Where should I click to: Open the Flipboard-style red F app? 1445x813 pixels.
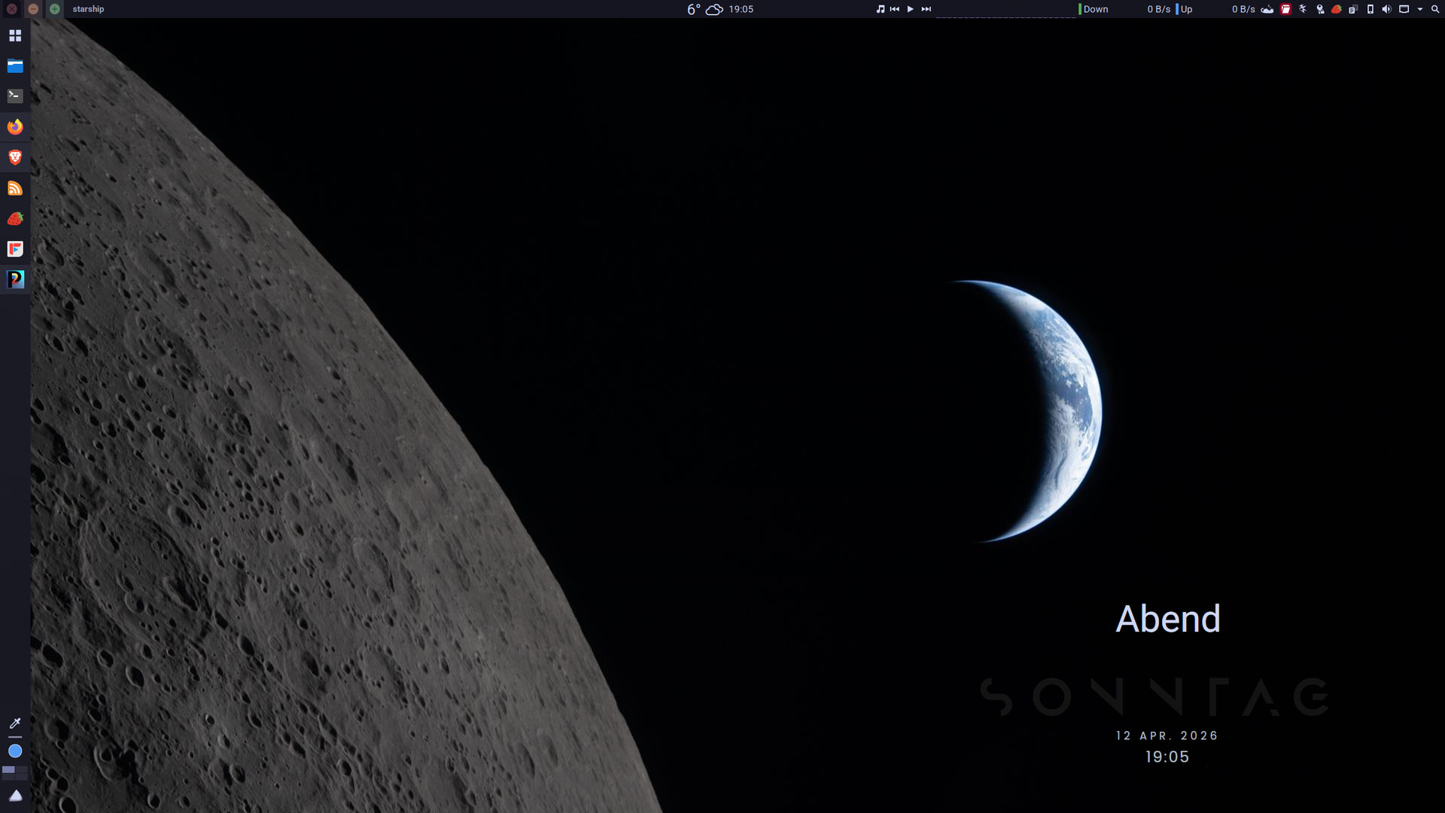point(15,249)
